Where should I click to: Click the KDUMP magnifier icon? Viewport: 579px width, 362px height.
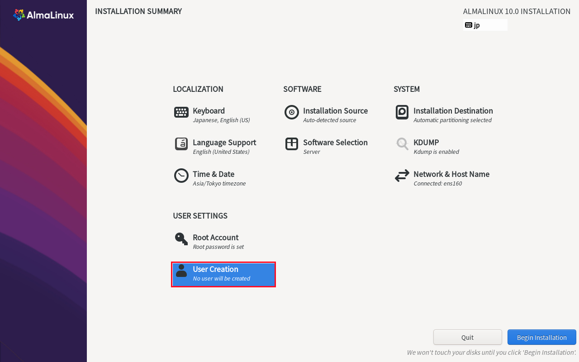pyautogui.click(x=402, y=144)
